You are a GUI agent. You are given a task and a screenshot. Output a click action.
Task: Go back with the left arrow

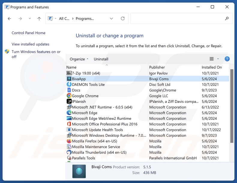pos(9,19)
